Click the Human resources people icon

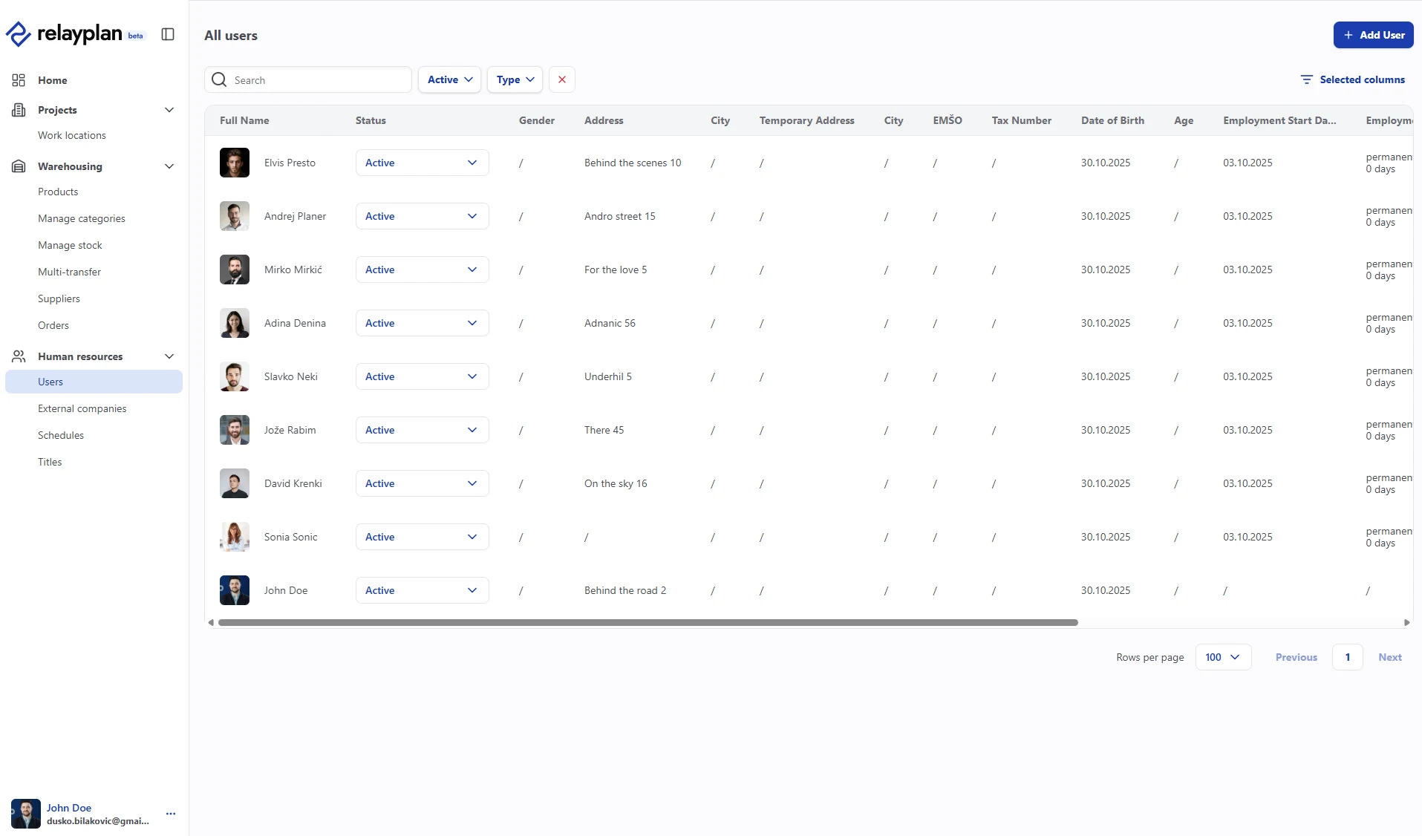19,356
